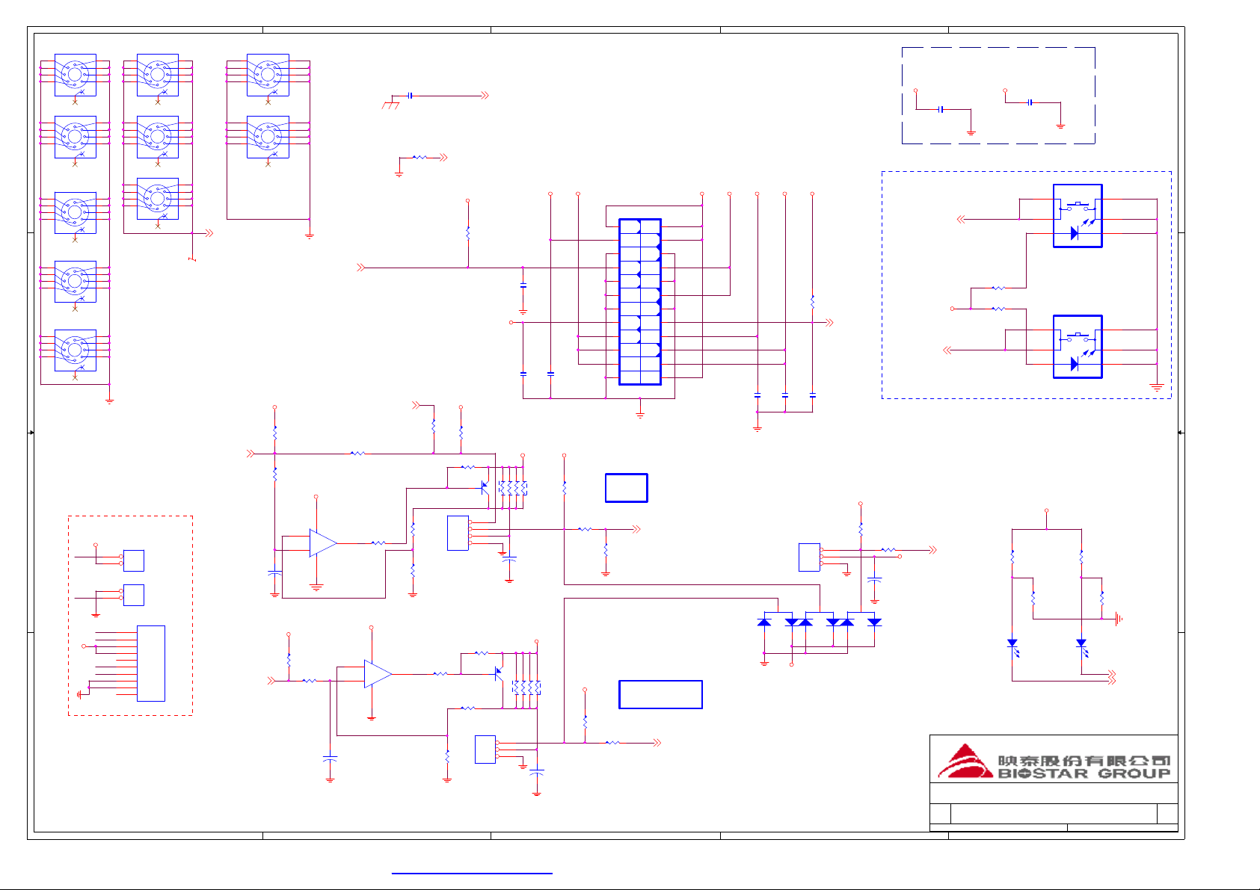This screenshot has height=890, width=1260.
Task: Click the upper op-amp triangle symbol
Action: pos(323,543)
